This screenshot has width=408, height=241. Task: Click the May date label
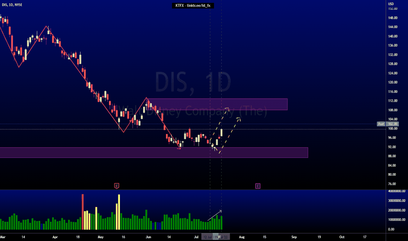[100, 237]
